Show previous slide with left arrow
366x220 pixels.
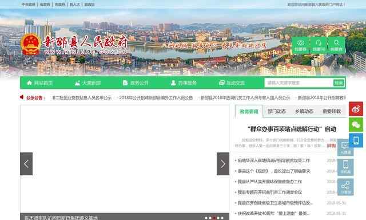pyautogui.click(x=26, y=164)
